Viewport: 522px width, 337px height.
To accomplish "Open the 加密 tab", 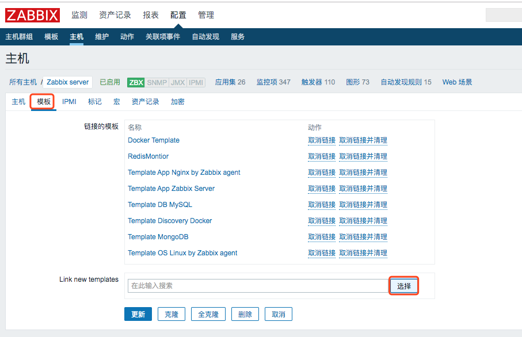I will pyautogui.click(x=178, y=102).
